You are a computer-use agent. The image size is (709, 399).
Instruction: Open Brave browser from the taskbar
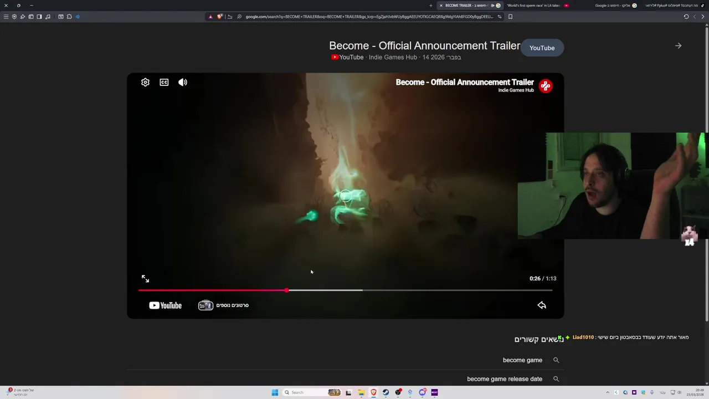tap(373, 392)
